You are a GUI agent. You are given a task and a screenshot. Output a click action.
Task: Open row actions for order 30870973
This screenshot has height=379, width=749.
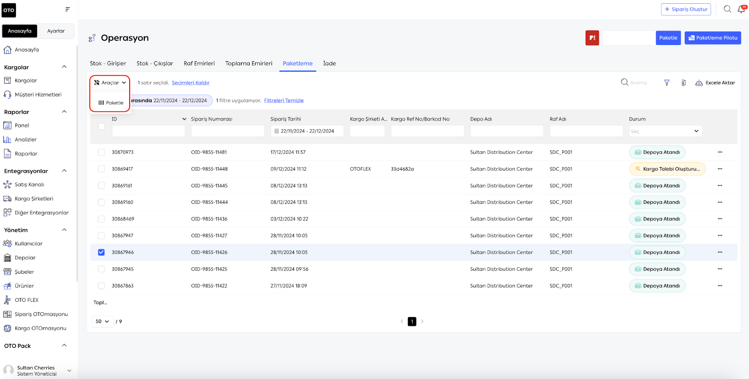coord(720,152)
